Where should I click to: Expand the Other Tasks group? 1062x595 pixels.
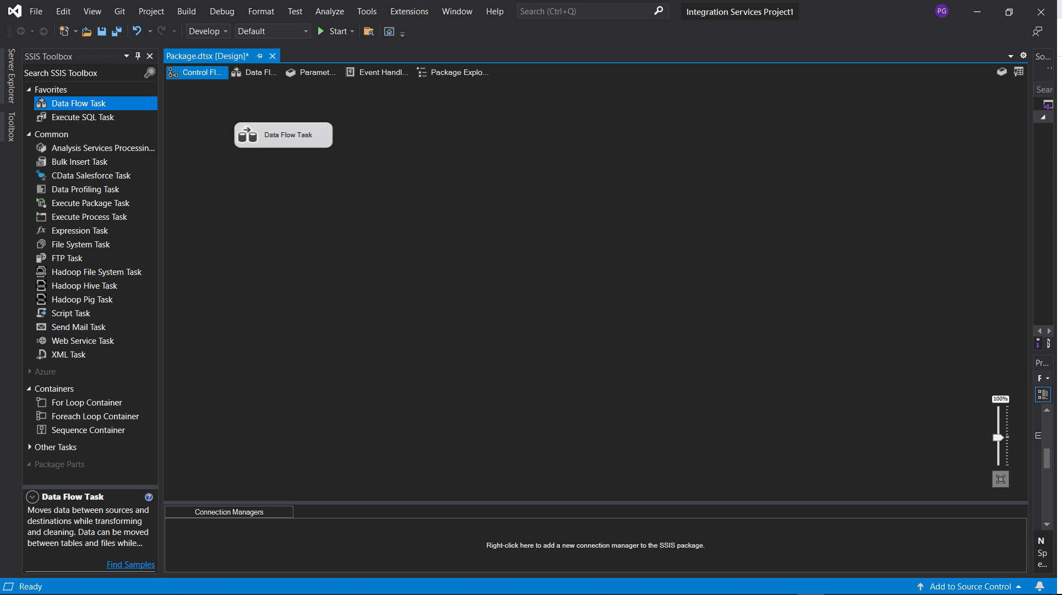[30, 447]
